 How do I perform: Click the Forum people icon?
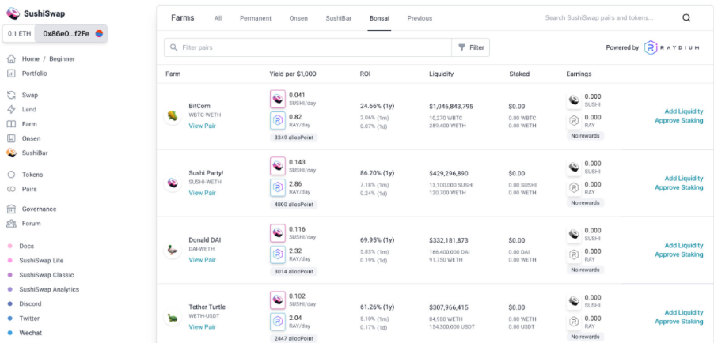pos(11,224)
